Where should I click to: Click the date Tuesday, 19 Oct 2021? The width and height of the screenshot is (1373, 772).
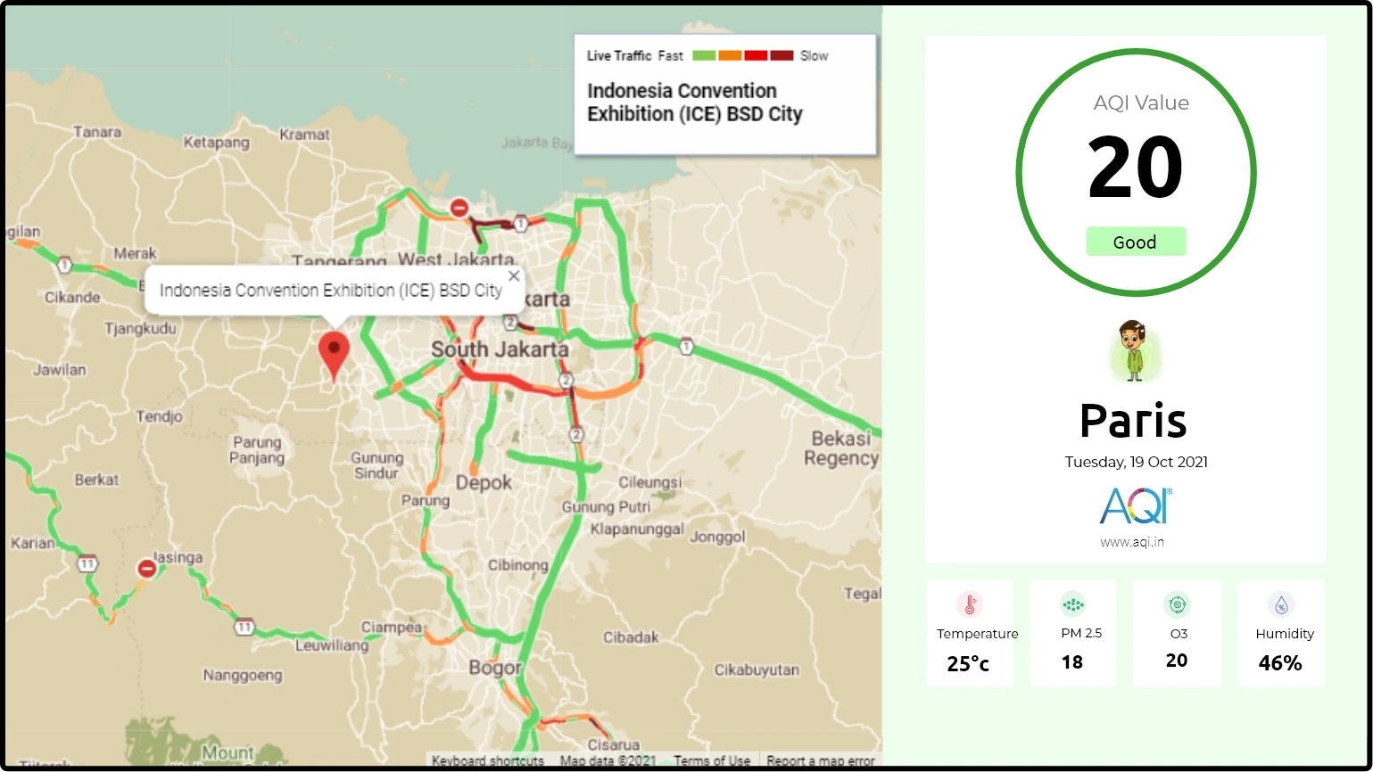1136,462
